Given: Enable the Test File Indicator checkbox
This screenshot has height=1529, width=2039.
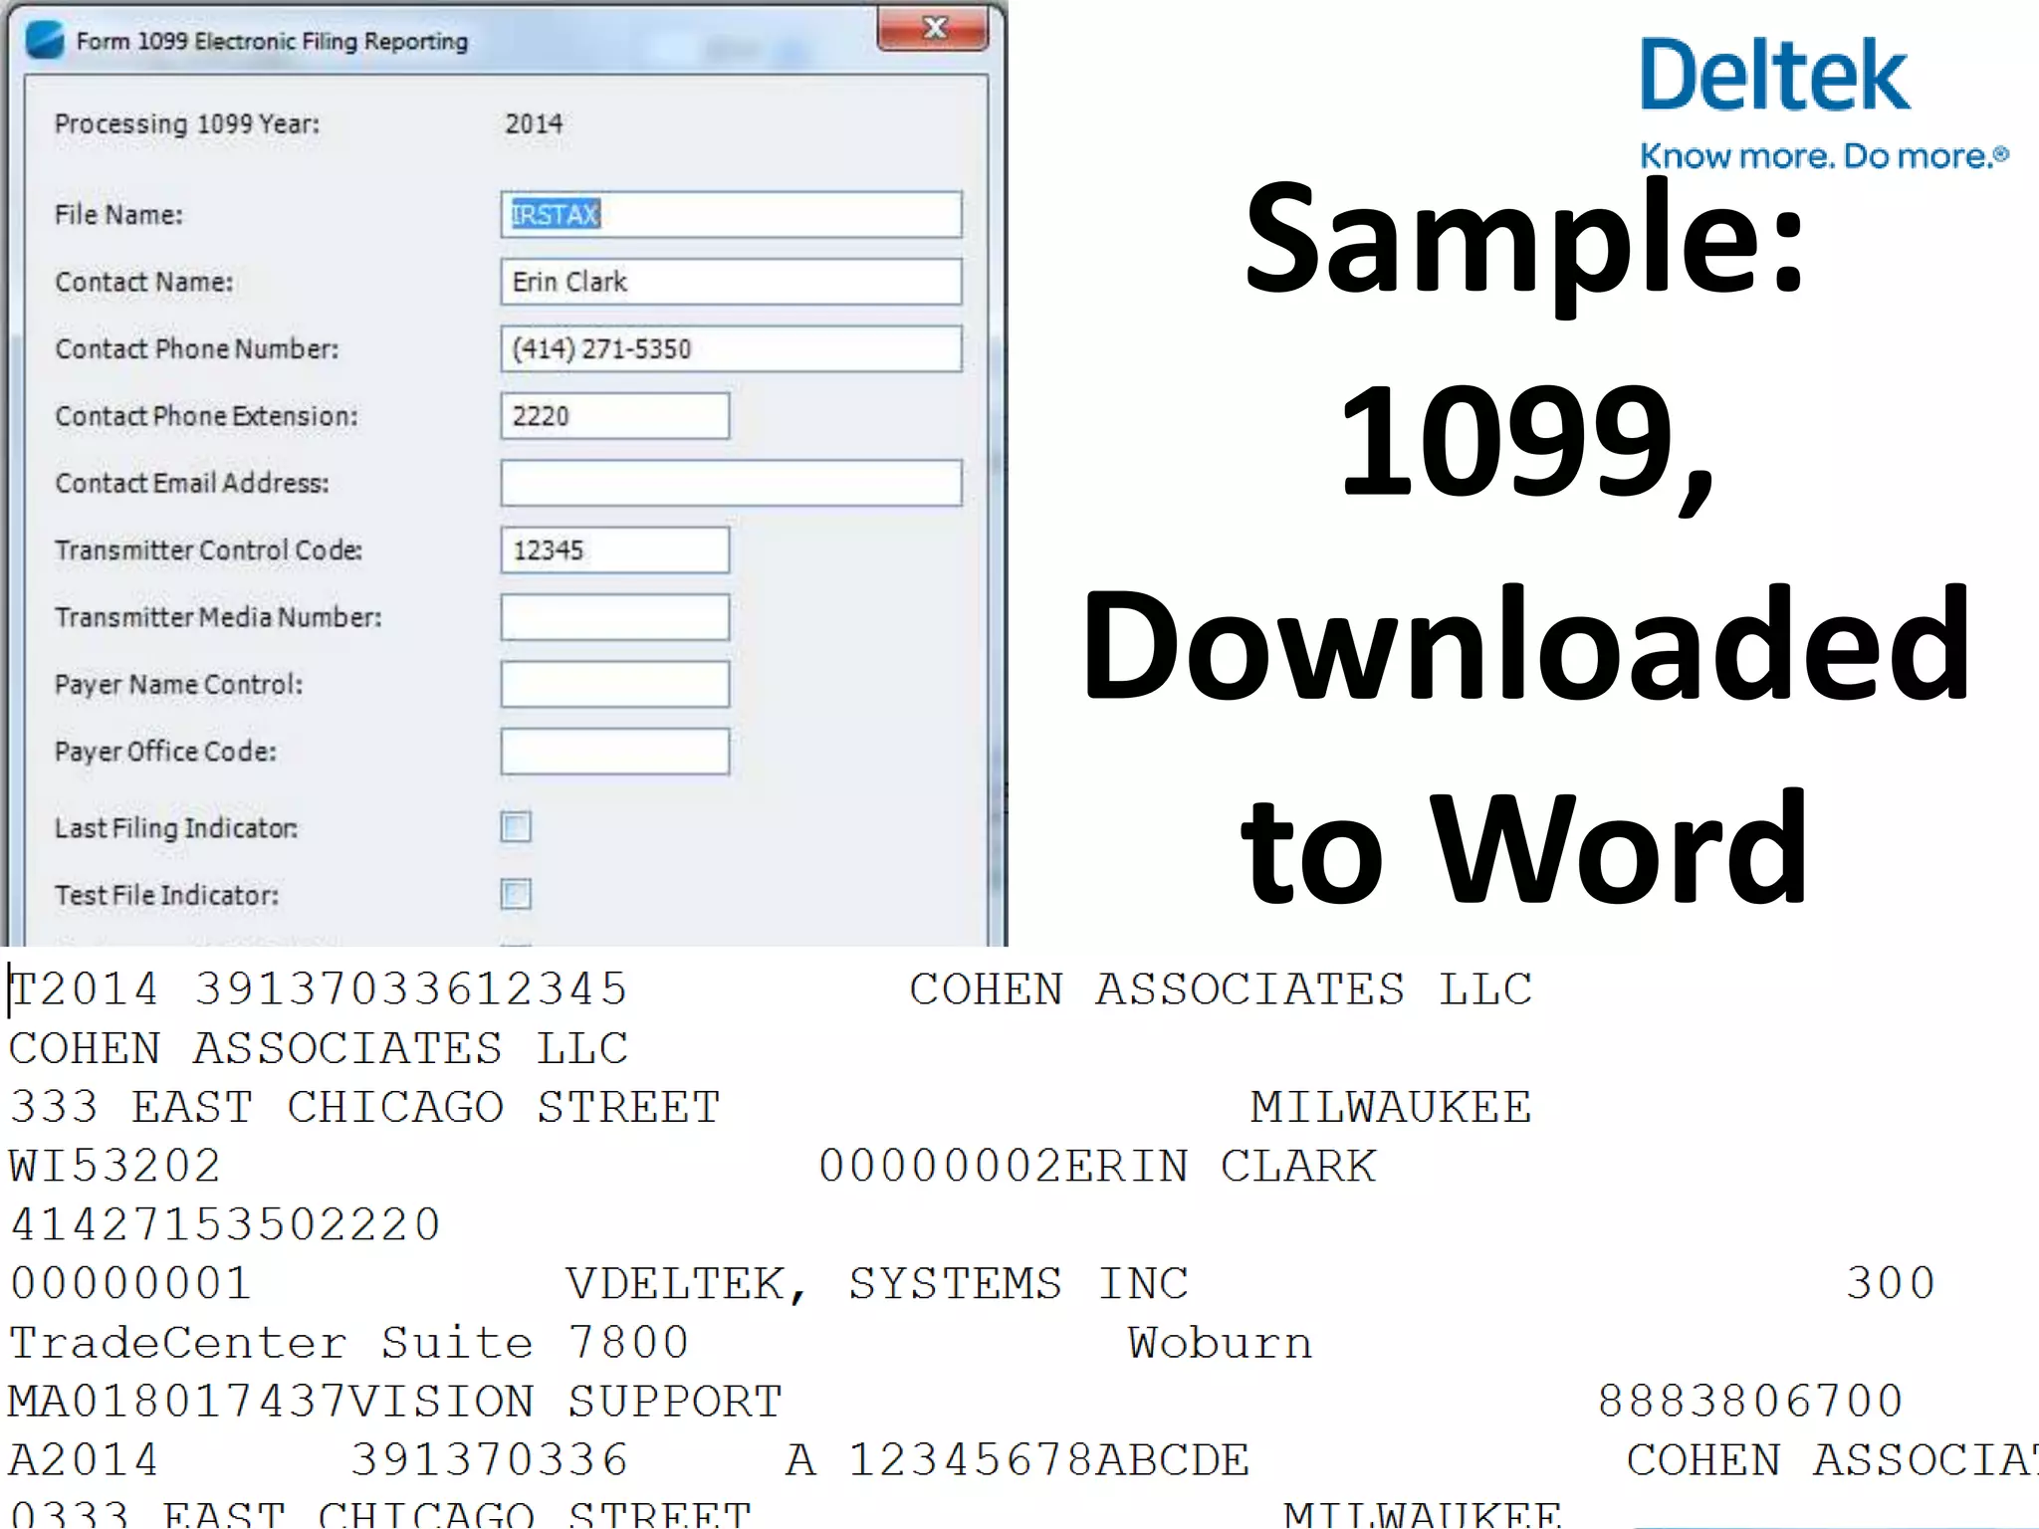Looking at the screenshot, I should pyautogui.click(x=516, y=894).
